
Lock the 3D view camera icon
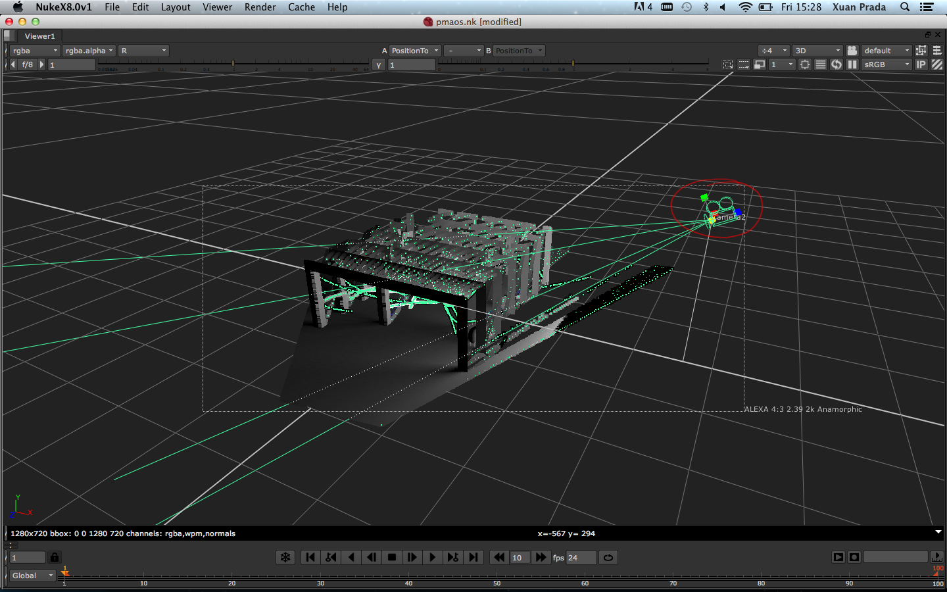[x=852, y=51]
